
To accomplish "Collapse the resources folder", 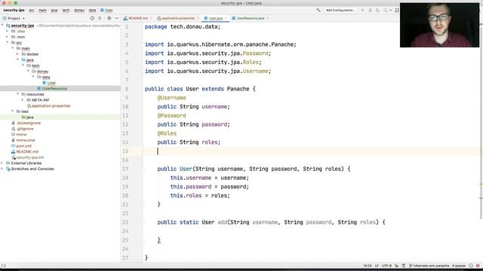I will 17,94.
